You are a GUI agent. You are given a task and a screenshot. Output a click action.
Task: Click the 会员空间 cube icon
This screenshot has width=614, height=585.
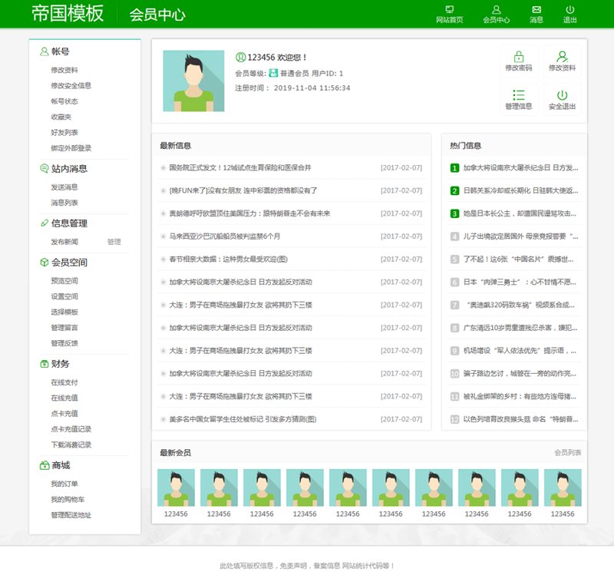(44, 263)
